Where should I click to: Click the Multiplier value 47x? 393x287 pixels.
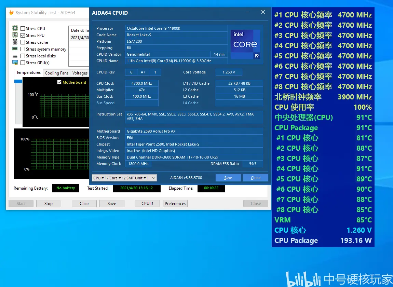(x=141, y=90)
